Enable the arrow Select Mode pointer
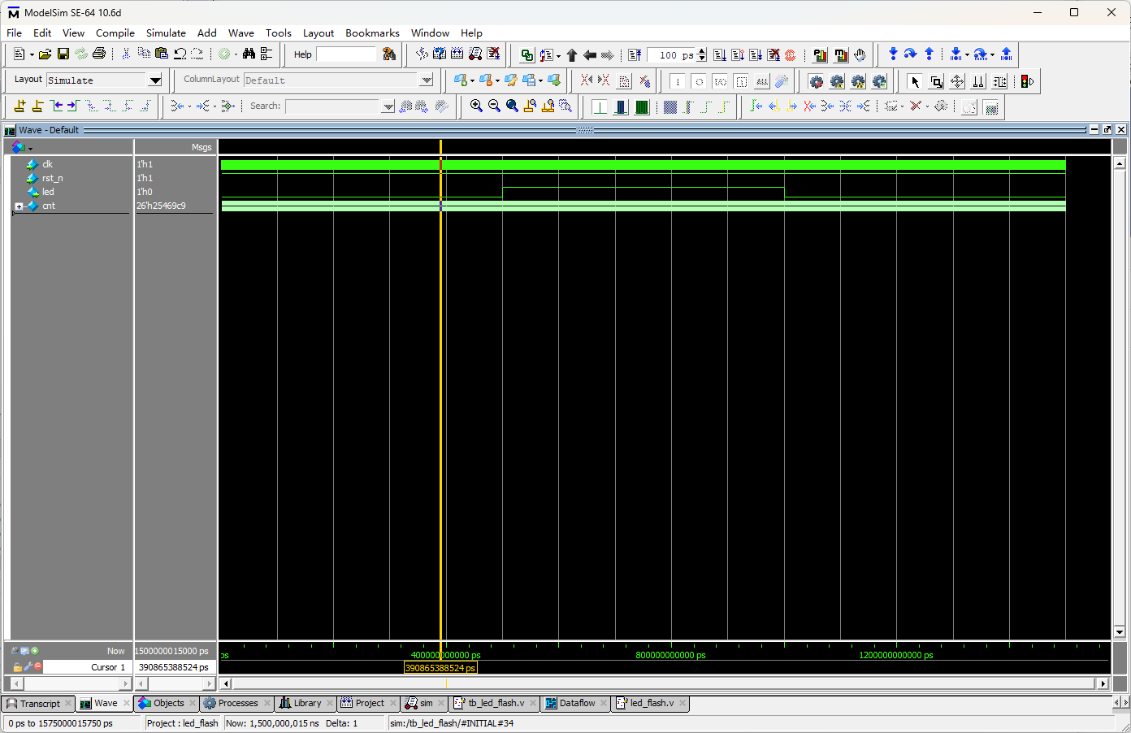Image resolution: width=1131 pixels, height=733 pixels. click(916, 81)
